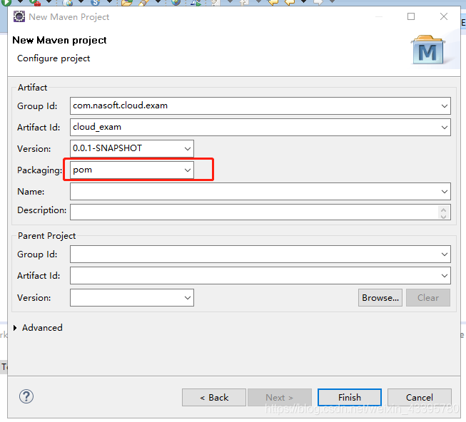The height and width of the screenshot is (422, 466).
Task: Click the Browse... button for parent project
Action: [x=380, y=298]
